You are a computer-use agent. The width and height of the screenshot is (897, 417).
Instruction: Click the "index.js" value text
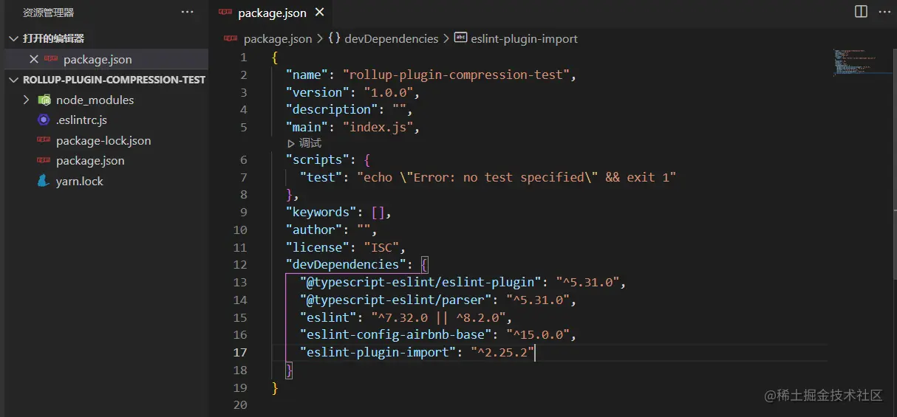[x=378, y=127]
